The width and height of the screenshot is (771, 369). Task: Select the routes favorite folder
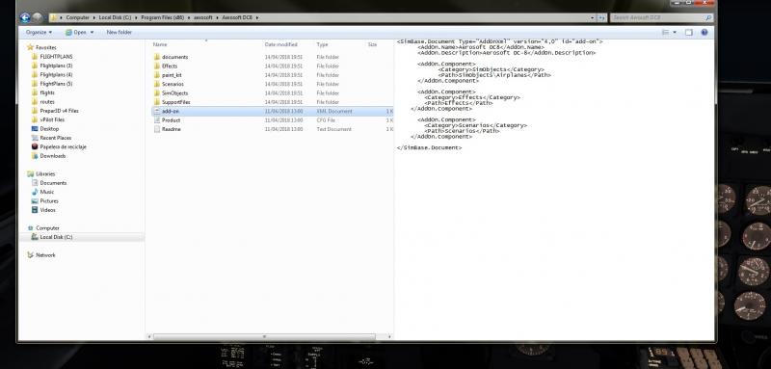coord(47,102)
